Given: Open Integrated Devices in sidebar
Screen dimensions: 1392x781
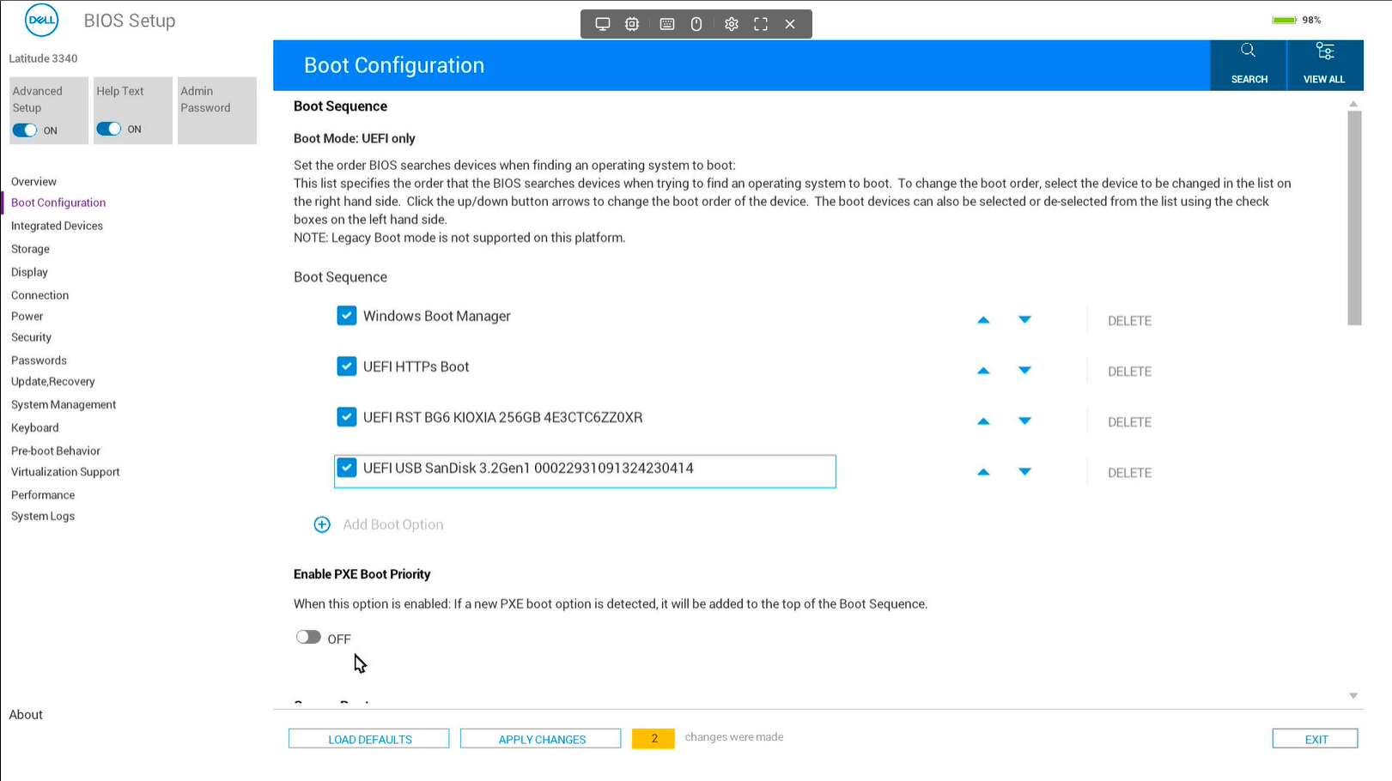Looking at the screenshot, I should pos(57,226).
